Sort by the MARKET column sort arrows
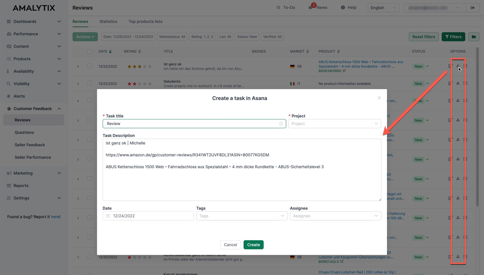484x275 pixels. click(x=307, y=51)
